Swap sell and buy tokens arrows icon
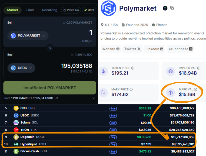206x156 pixels. pyautogui.click(x=50, y=48)
